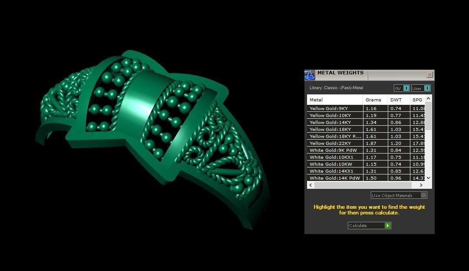Select White Gold:10KX1 row
The height and width of the screenshot is (271, 469).
tap(366, 157)
